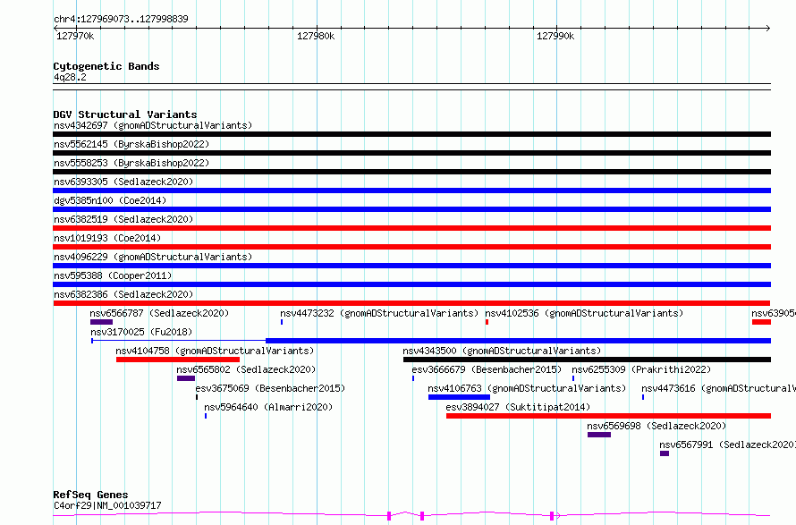Image resolution: width=796 pixels, height=525 pixels.
Task: Open the nsv4106763 gnomAD label
Action: tap(527, 388)
